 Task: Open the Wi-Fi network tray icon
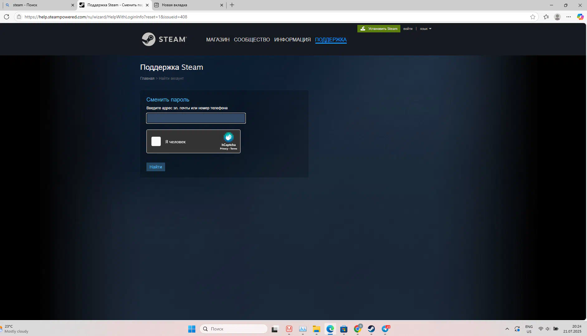pyautogui.click(x=541, y=329)
